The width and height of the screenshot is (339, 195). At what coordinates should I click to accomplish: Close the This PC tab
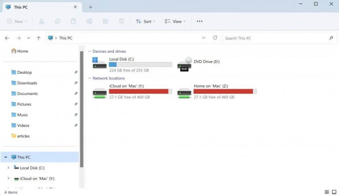click(75, 7)
